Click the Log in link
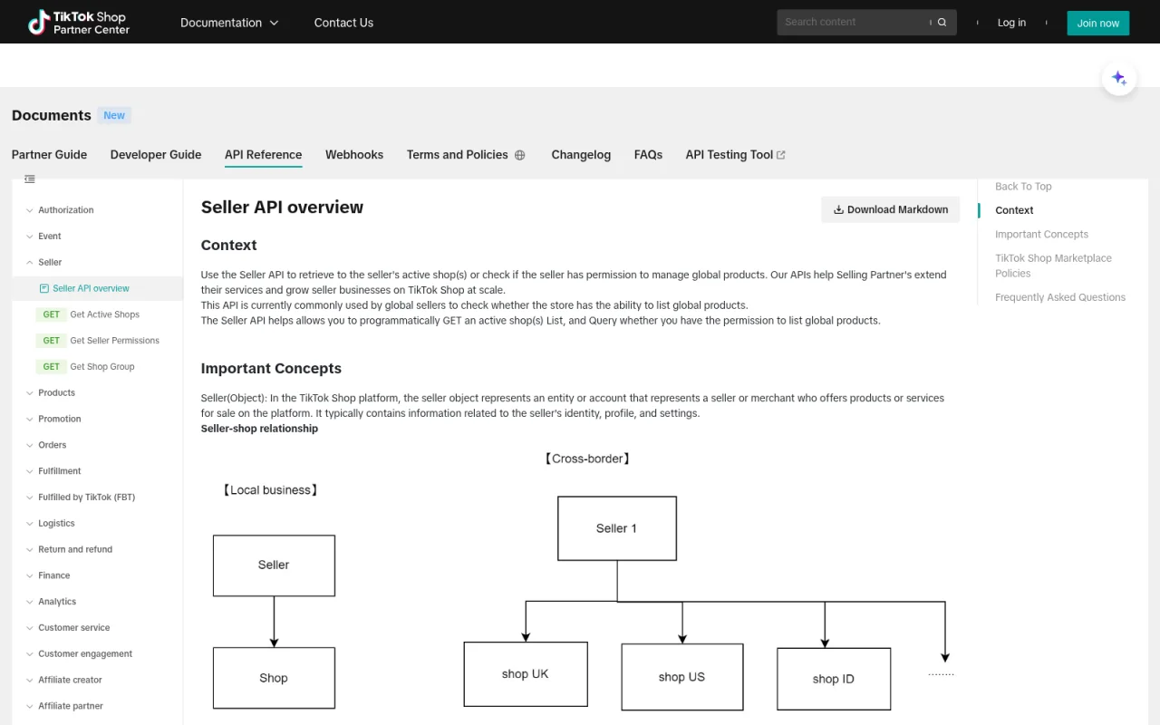This screenshot has width=1160, height=725. (1011, 23)
